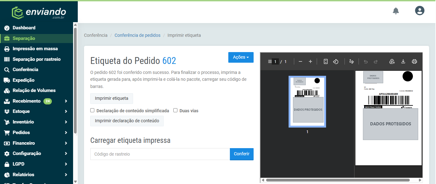Screen dimensions: 436x184
Task: Click the Recebimento icon in sidebar
Action: click(7, 101)
